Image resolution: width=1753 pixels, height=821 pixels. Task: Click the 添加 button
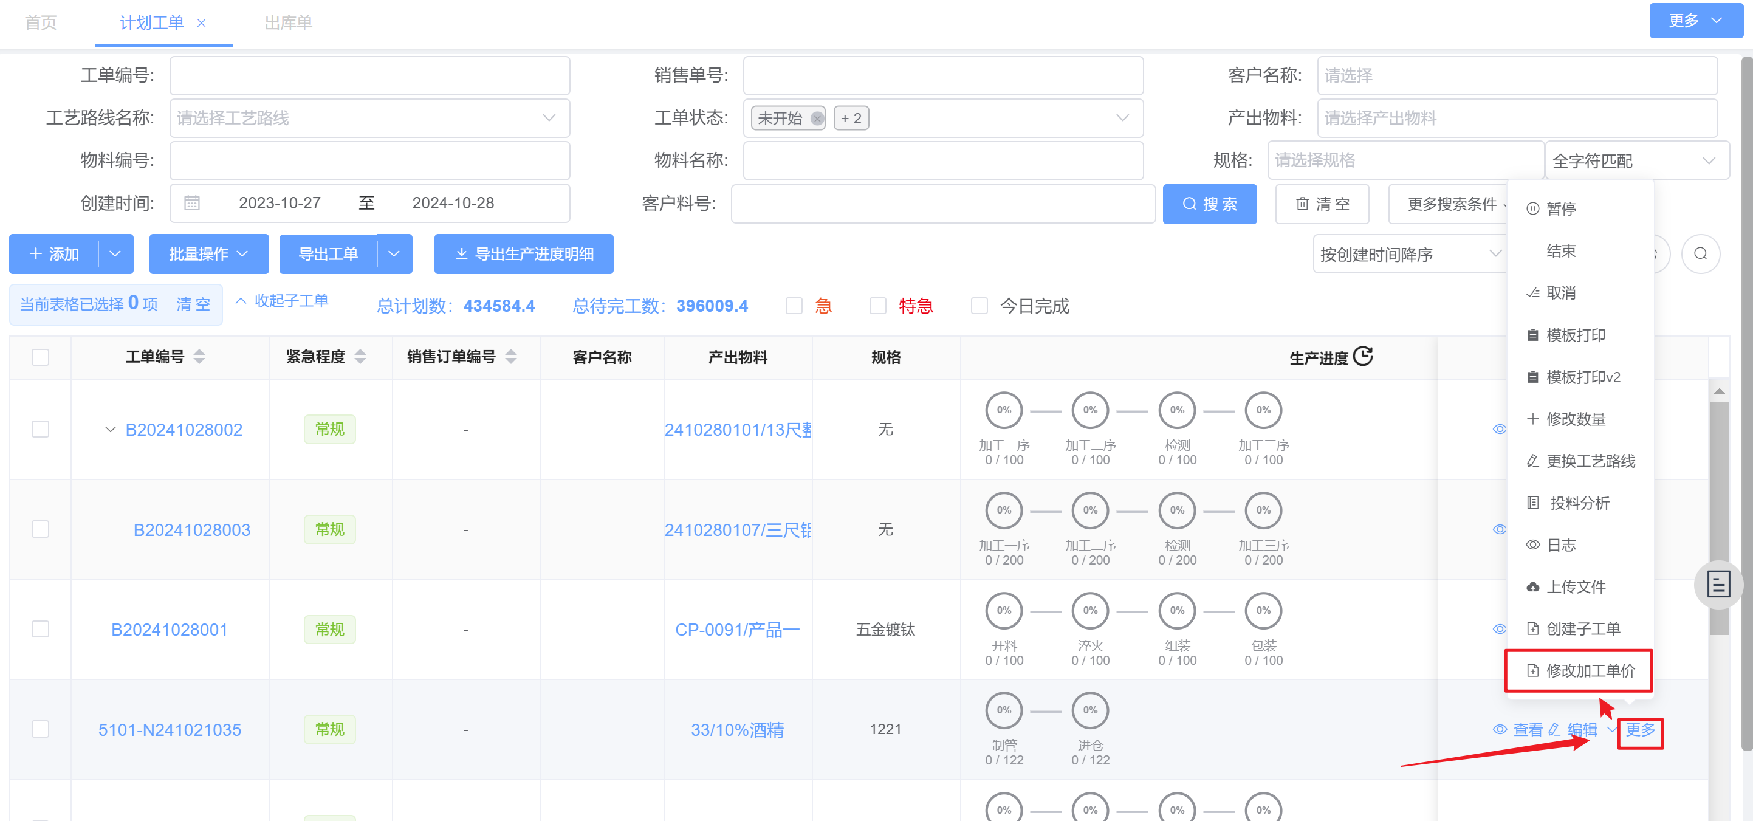click(55, 254)
